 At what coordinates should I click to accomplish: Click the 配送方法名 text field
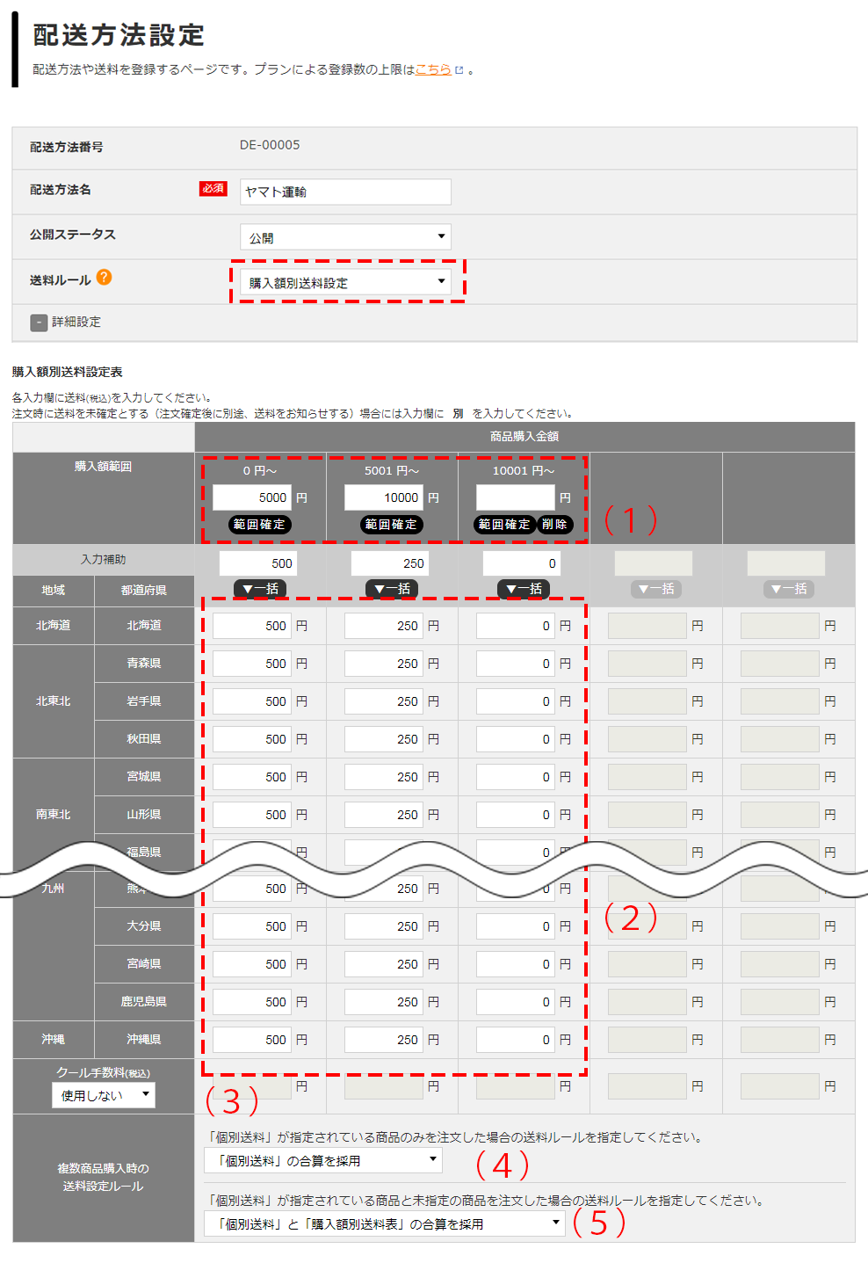coord(345,192)
